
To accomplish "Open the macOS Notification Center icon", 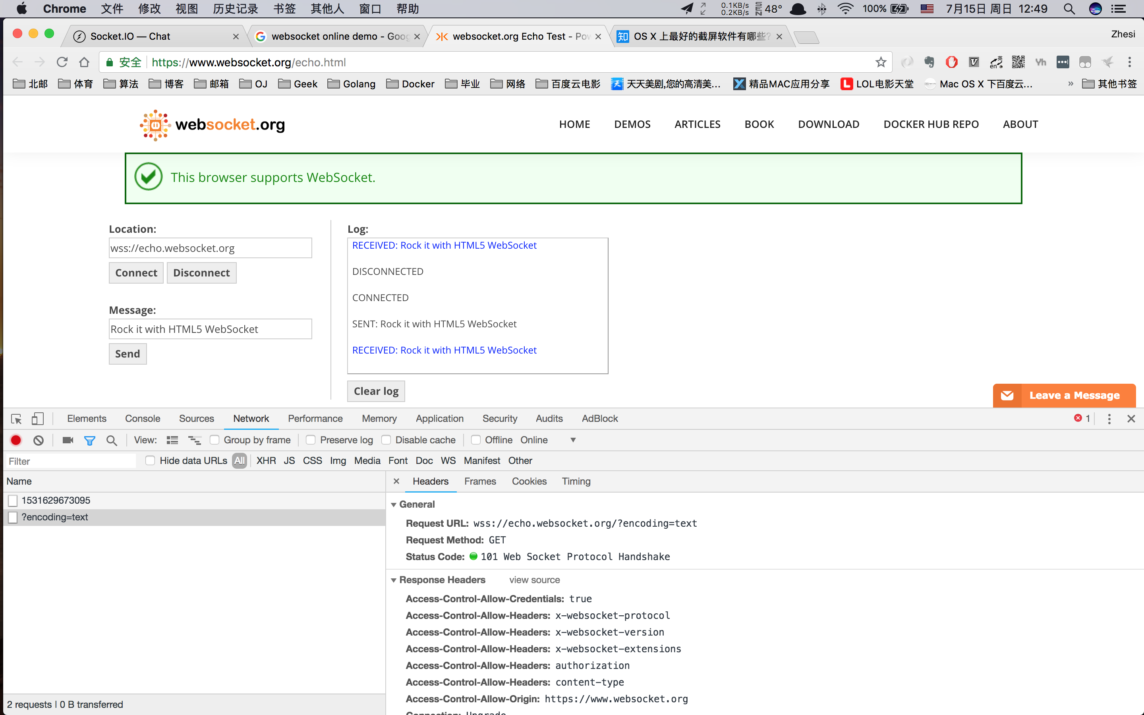I will [x=1119, y=9].
